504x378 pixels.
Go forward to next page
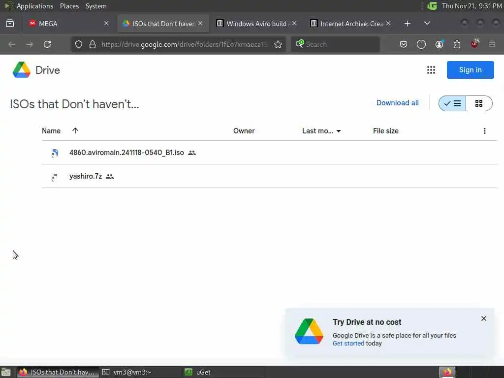pos(30,44)
